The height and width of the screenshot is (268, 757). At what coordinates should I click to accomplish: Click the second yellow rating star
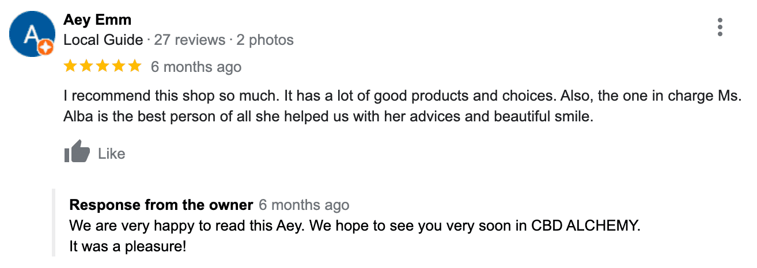coord(86,66)
